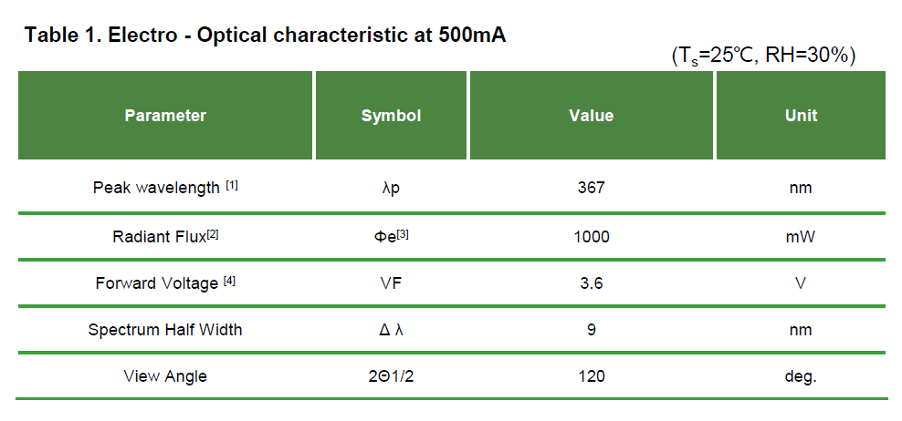Image resolution: width=902 pixels, height=421 pixels.
Task: Open footnote [2] next to Radiant Flux
Action: [x=212, y=234]
